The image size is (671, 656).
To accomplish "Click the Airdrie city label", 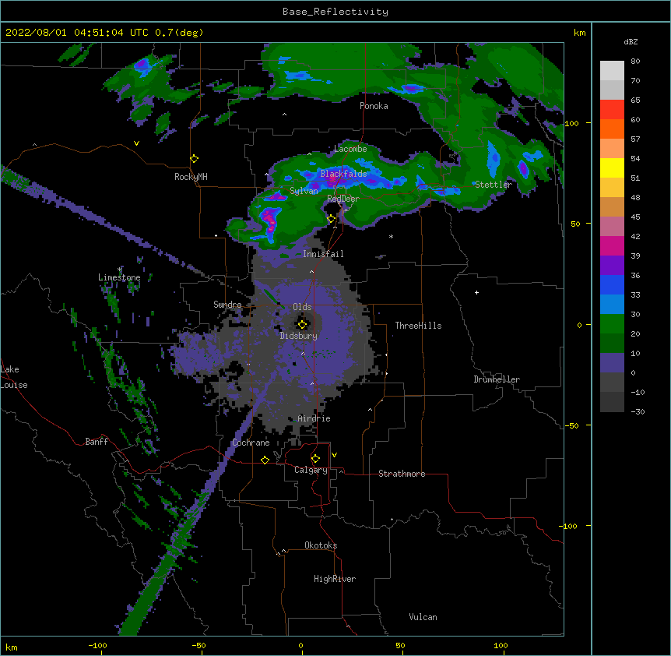I will click(314, 418).
